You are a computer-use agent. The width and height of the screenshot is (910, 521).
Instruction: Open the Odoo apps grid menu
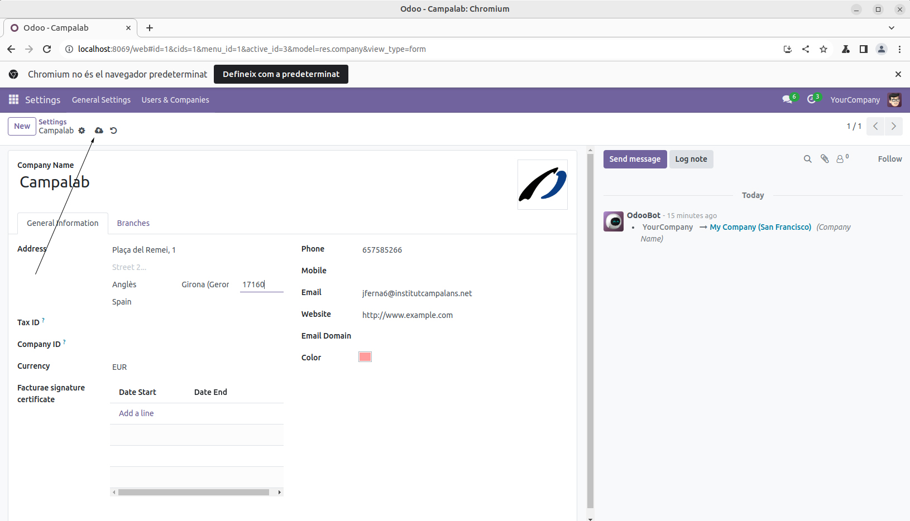pyautogui.click(x=13, y=99)
